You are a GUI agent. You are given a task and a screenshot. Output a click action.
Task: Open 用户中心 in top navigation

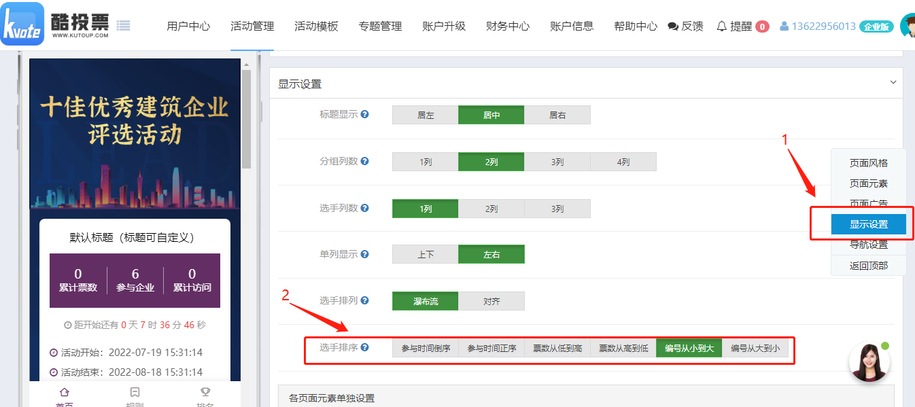click(188, 26)
